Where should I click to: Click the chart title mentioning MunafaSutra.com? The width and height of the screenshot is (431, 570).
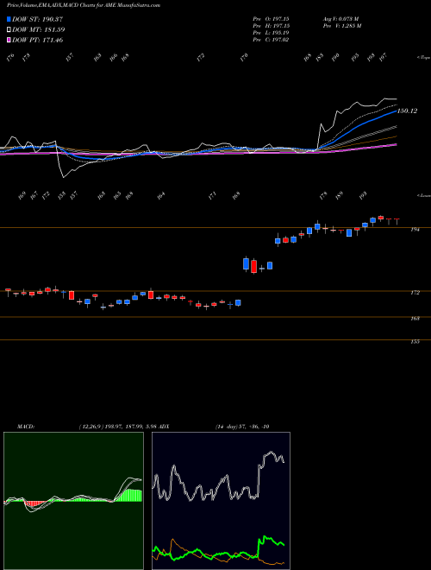point(84,5)
